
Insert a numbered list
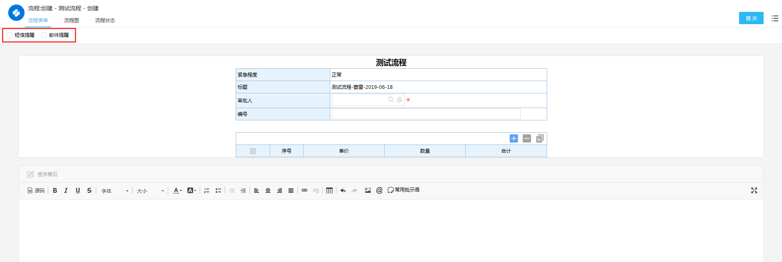(x=207, y=190)
